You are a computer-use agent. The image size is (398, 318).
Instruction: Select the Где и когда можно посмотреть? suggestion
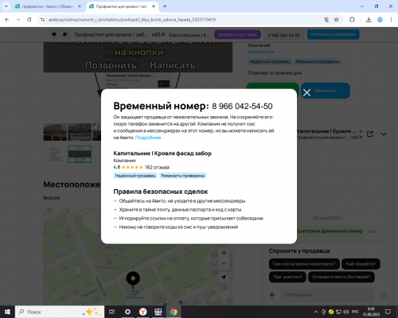coord(304,264)
